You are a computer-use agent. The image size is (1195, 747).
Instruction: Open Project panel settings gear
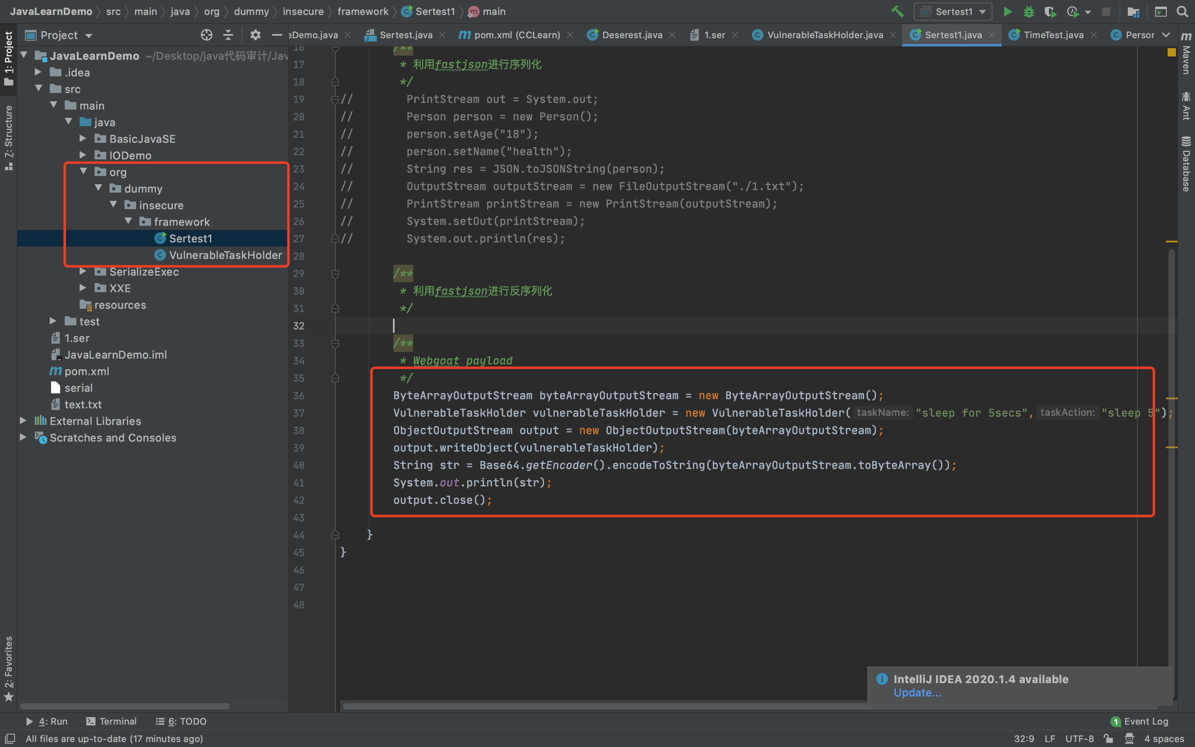(255, 35)
